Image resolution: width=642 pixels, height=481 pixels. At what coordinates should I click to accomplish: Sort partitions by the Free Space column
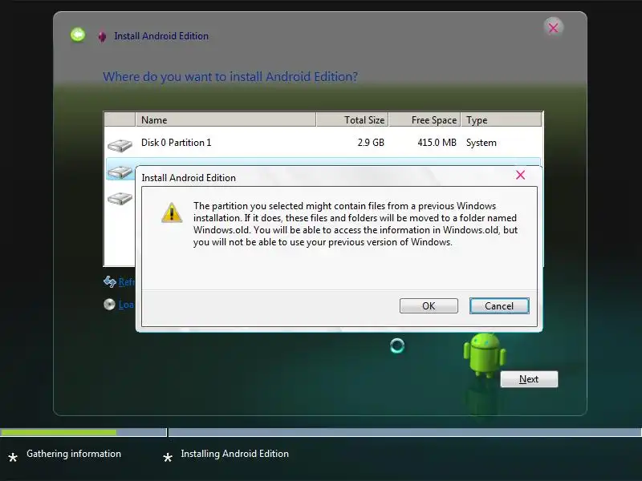(x=425, y=119)
